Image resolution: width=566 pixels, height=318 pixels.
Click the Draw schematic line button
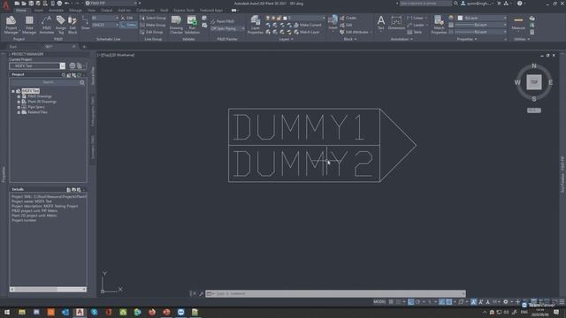85,23
